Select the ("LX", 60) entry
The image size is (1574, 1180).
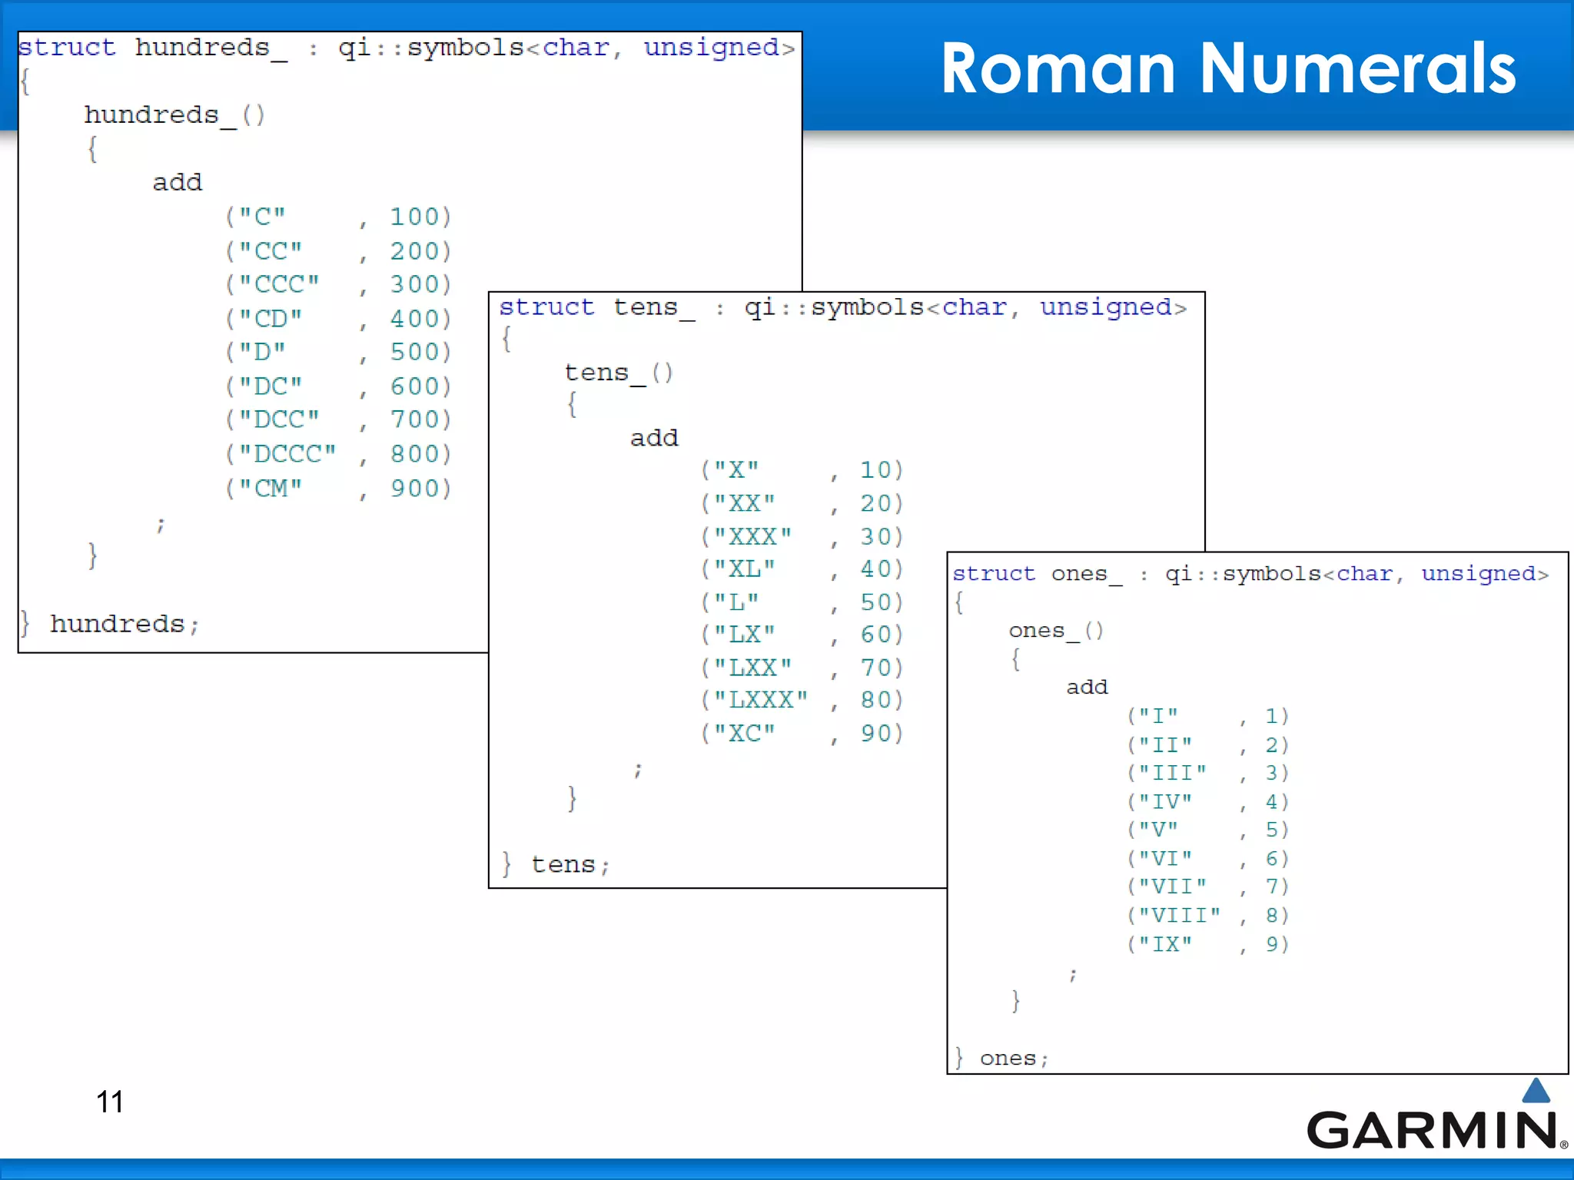[x=802, y=634]
